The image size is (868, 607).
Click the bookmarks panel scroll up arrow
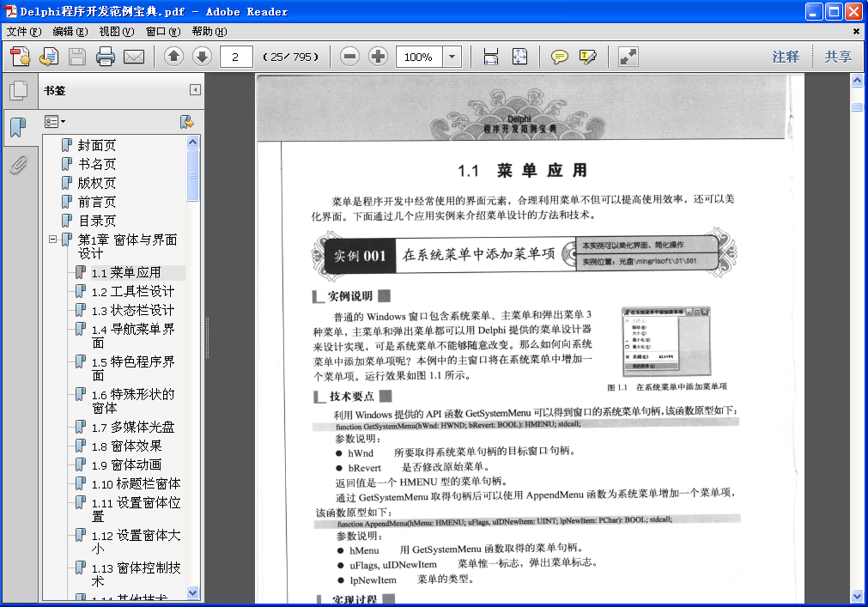[192, 142]
